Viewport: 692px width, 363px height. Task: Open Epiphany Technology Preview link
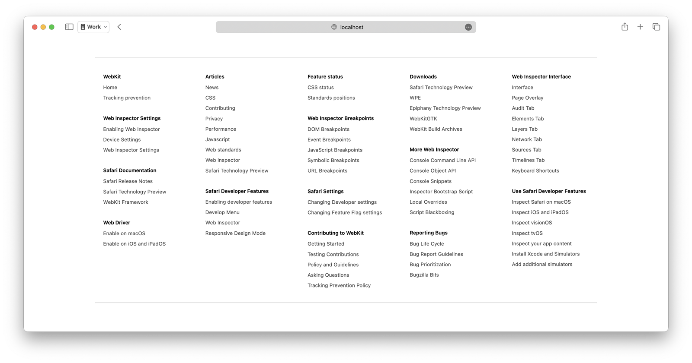(x=445, y=108)
